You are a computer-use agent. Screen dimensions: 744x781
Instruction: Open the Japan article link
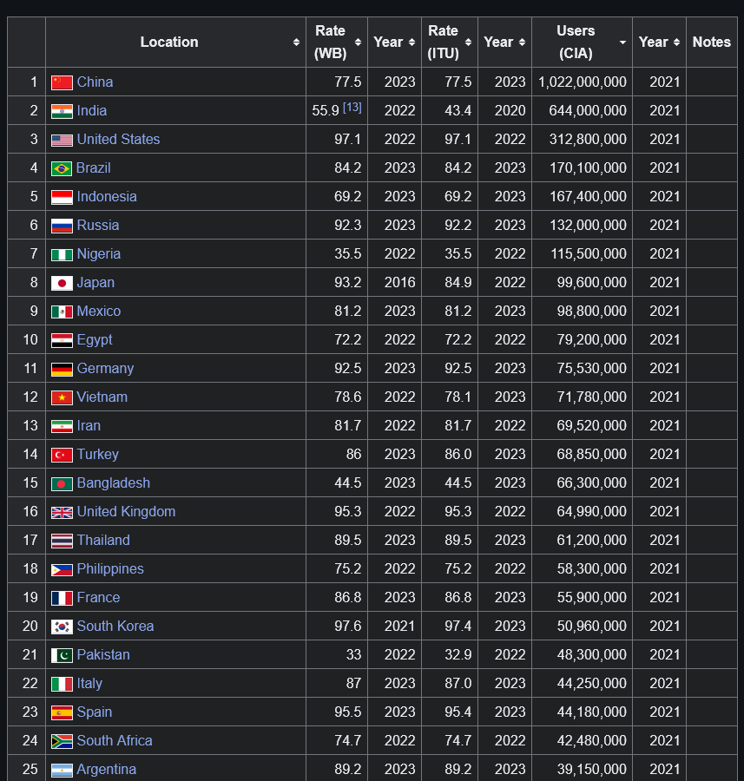(95, 282)
